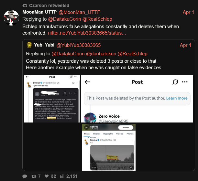Click the MoonMan UTTP display name

tap(39, 12)
